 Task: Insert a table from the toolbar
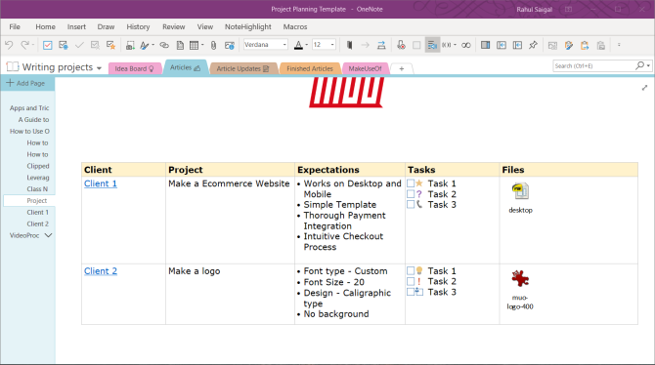pyautogui.click(x=195, y=45)
